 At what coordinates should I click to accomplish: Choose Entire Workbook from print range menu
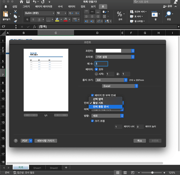pyautogui.click(x=105, y=107)
